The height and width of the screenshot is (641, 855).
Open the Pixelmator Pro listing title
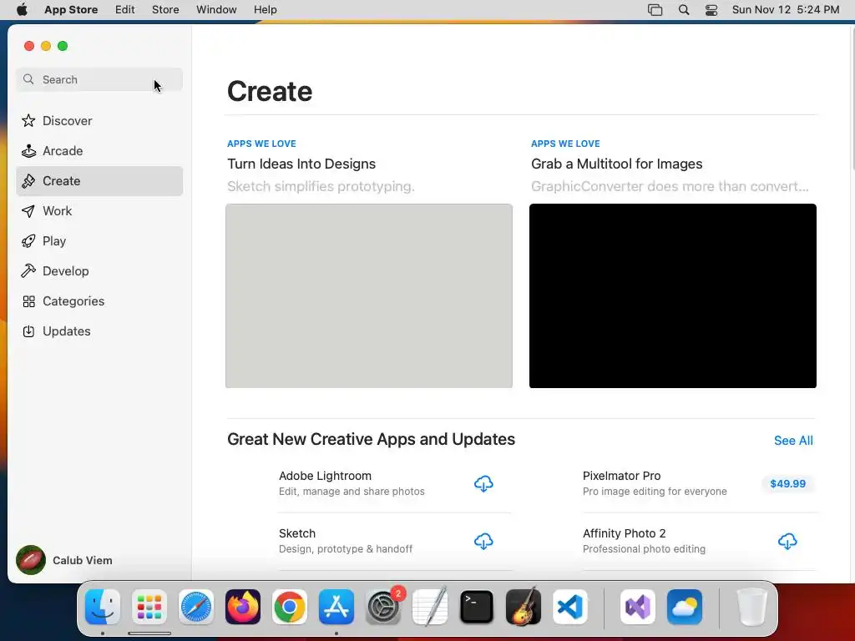click(x=621, y=476)
